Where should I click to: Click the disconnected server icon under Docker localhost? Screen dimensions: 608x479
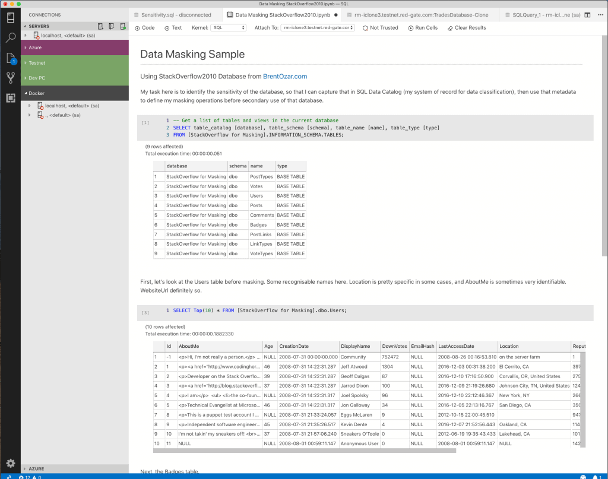40,106
